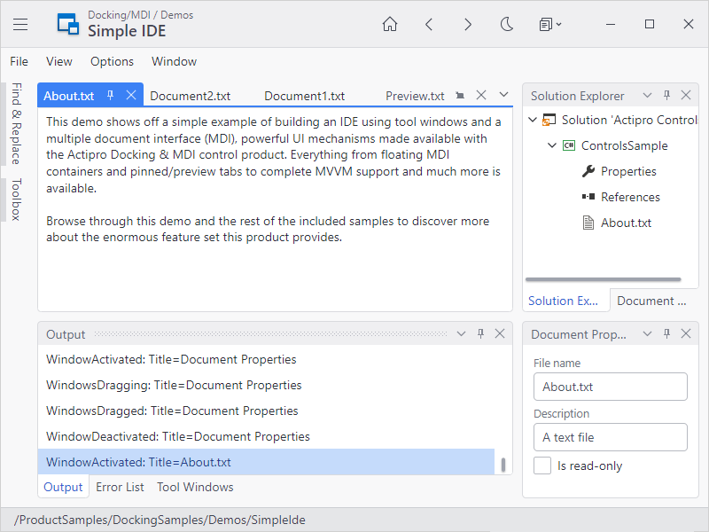Toggle dark mode with the moon icon
709x532 pixels.
pyautogui.click(x=506, y=24)
